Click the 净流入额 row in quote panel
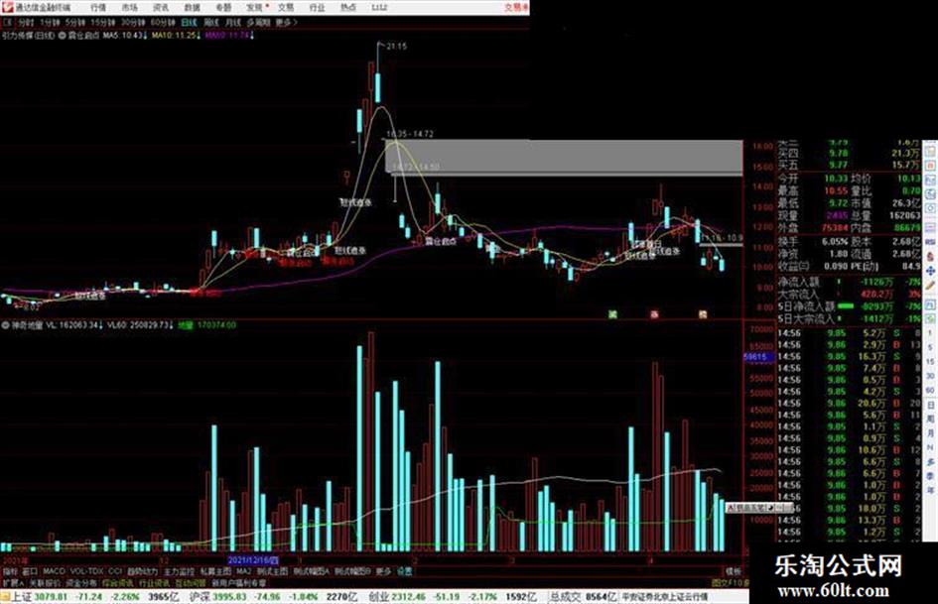 click(x=849, y=281)
